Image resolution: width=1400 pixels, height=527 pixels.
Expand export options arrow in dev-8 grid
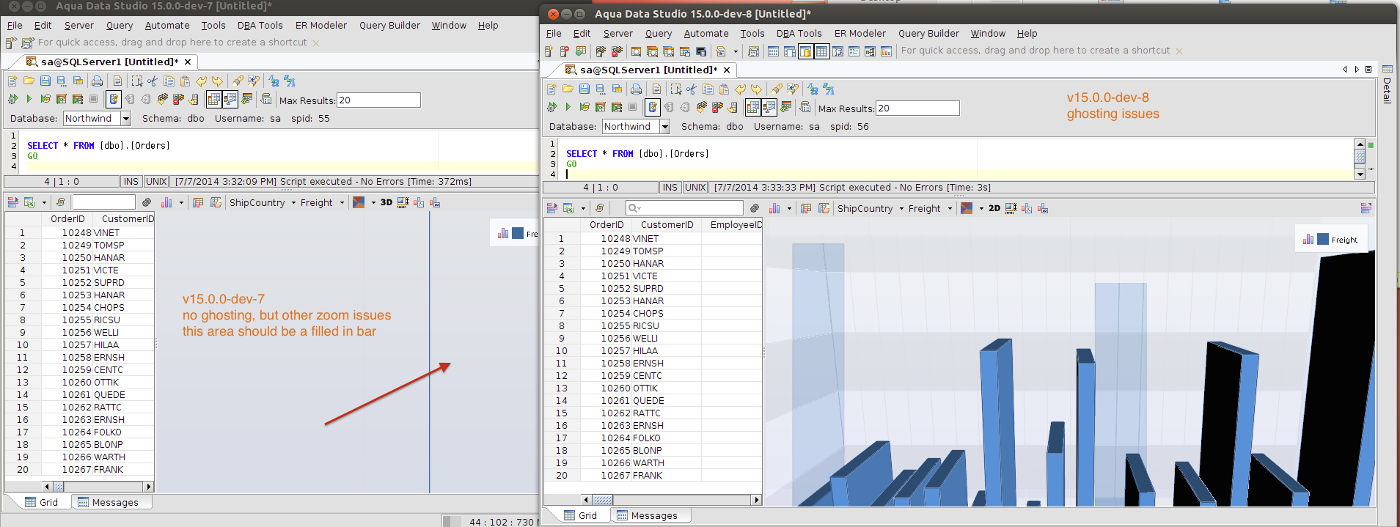tap(583, 208)
